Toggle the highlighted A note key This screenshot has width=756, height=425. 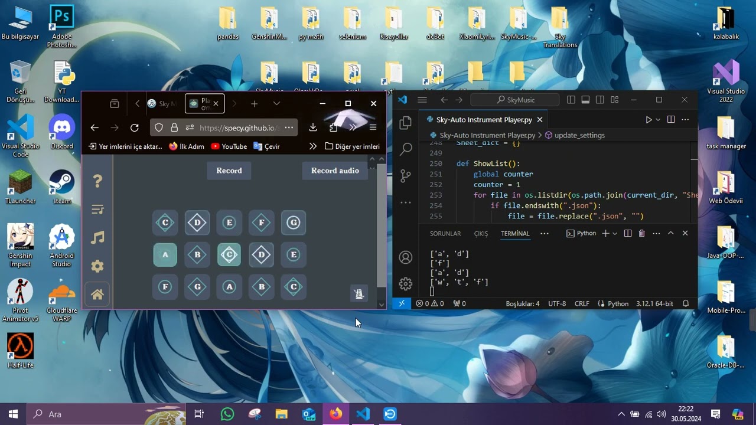click(165, 254)
